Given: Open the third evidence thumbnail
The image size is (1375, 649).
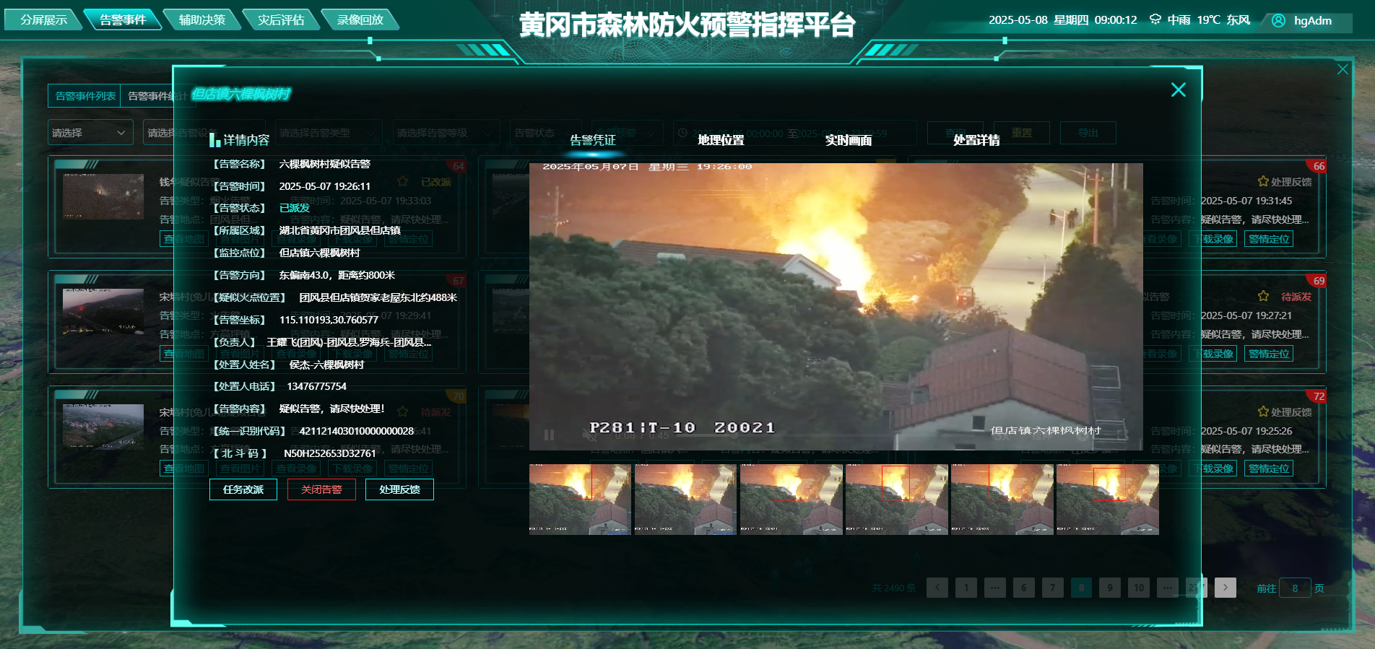Looking at the screenshot, I should click(791, 499).
